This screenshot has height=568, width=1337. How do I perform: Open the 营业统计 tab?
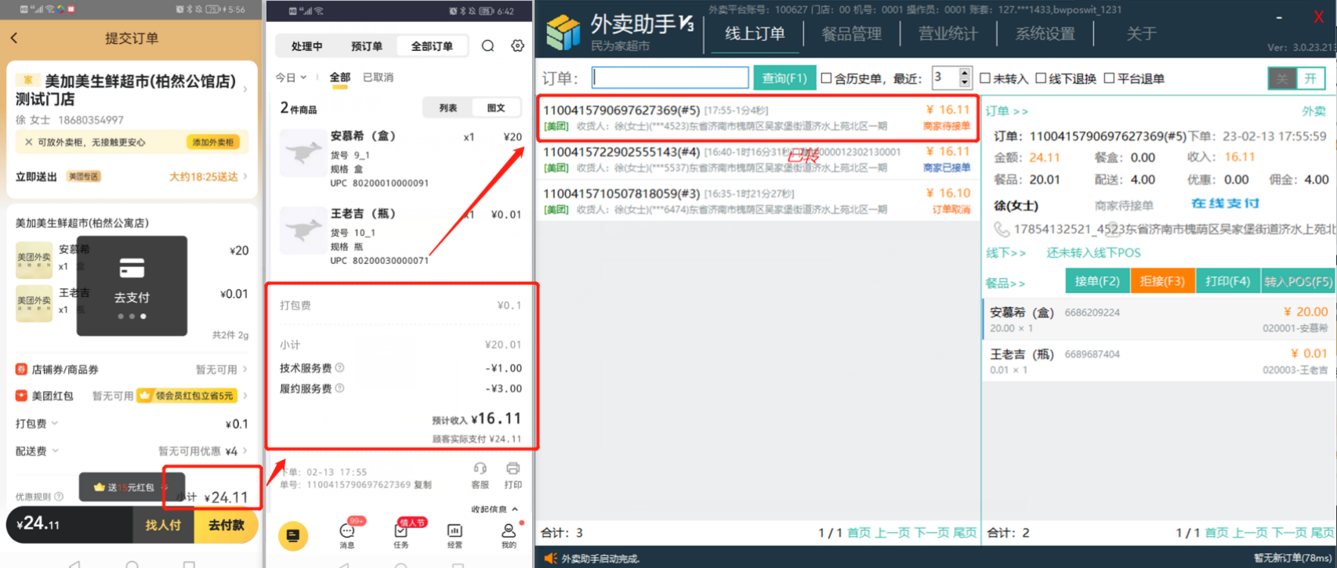948,34
